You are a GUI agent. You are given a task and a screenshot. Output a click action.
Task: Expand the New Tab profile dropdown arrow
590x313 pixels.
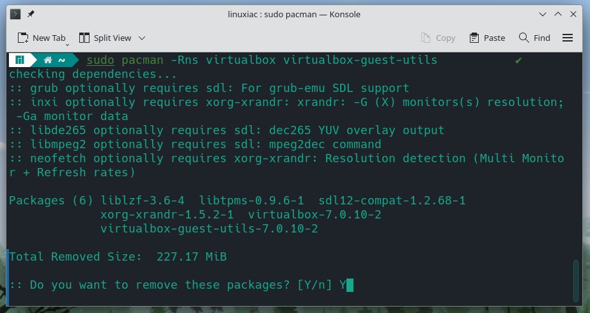tap(67, 45)
